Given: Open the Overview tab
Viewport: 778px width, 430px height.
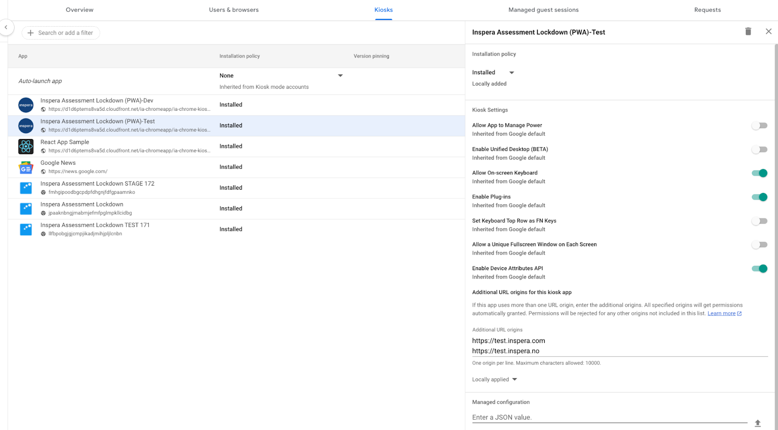Looking at the screenshot, I should pyautogui.click(x=80, y=10).
